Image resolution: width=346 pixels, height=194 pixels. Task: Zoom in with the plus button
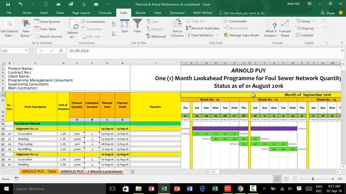pos(332,179)
